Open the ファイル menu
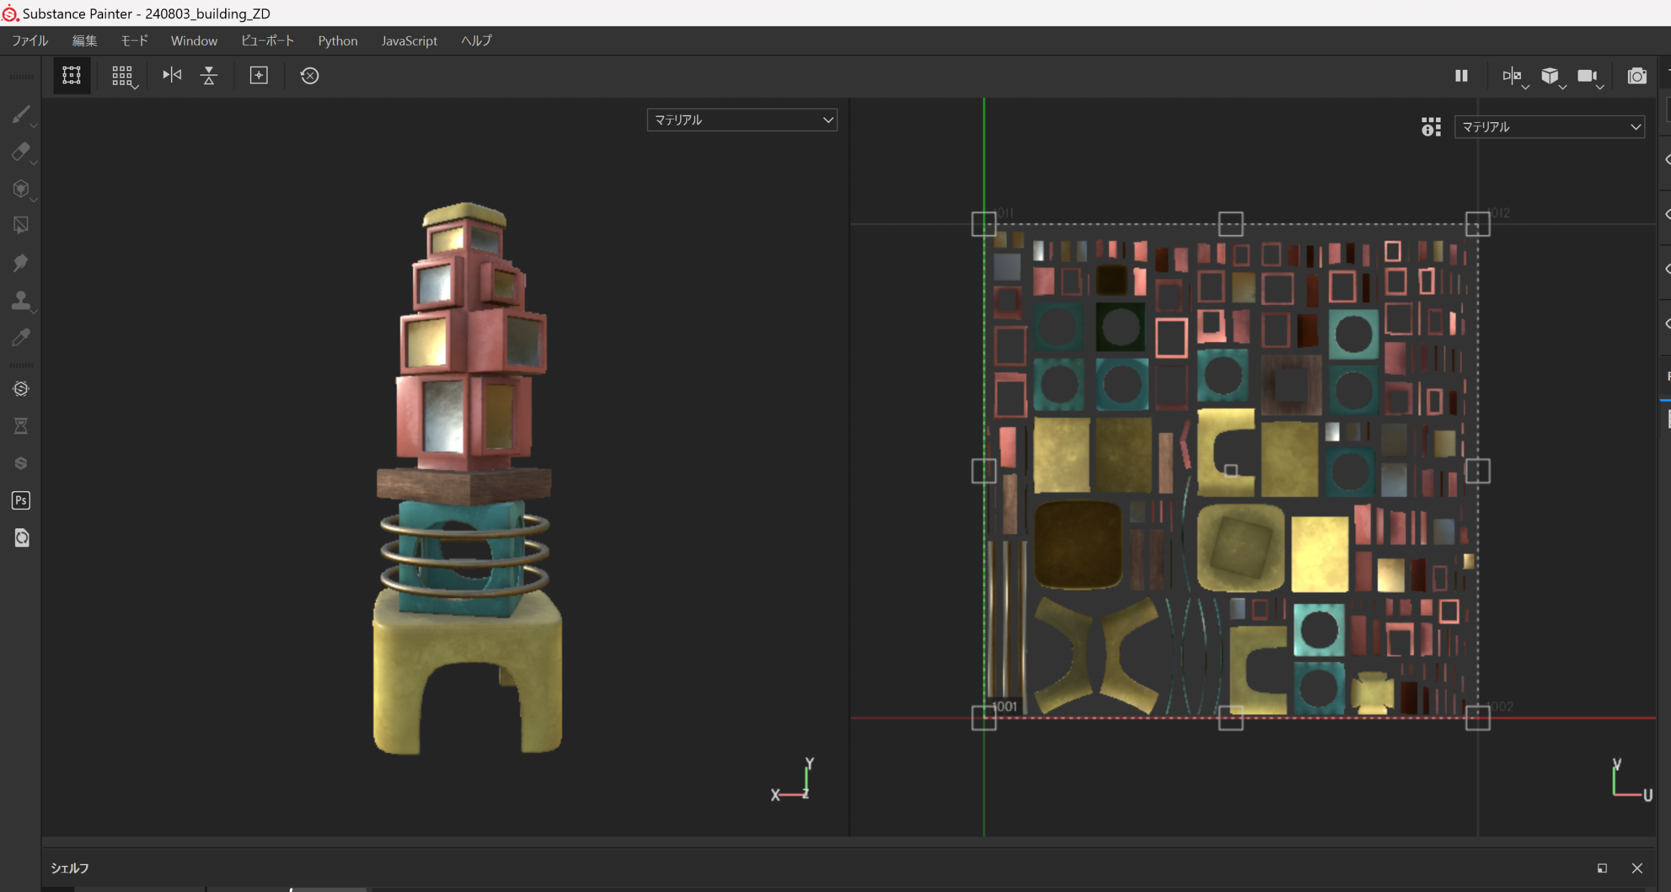Viewport: 1671px width, 892px height. (30, 40)
